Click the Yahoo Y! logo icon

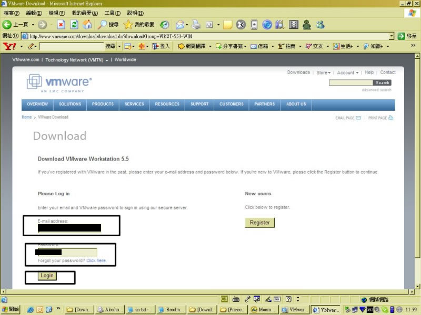pyautogui.click(x=9, y=46)
